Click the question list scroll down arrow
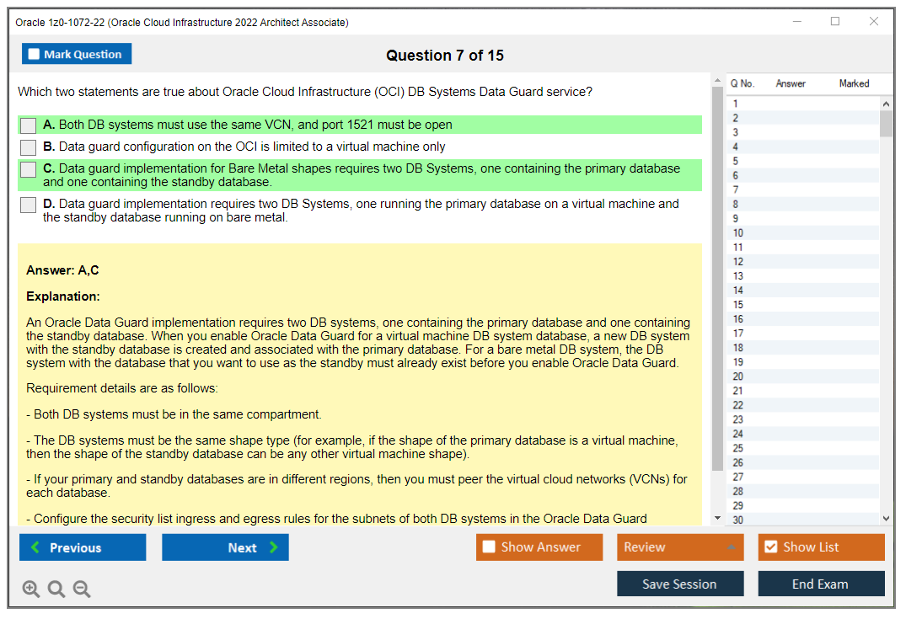906x619 pixels. [x=886, y=519]
